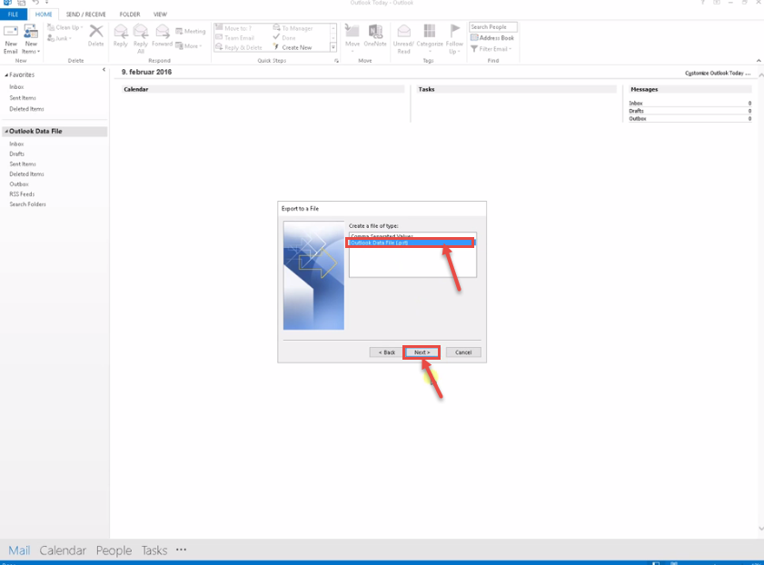764x565 pixels.
Task: Click the Search People field
Action: point(492,26)
